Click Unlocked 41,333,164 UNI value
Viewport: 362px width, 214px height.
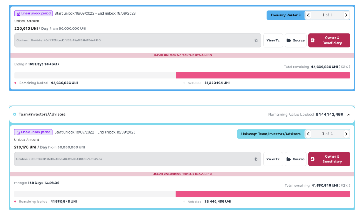pos(217,83)
